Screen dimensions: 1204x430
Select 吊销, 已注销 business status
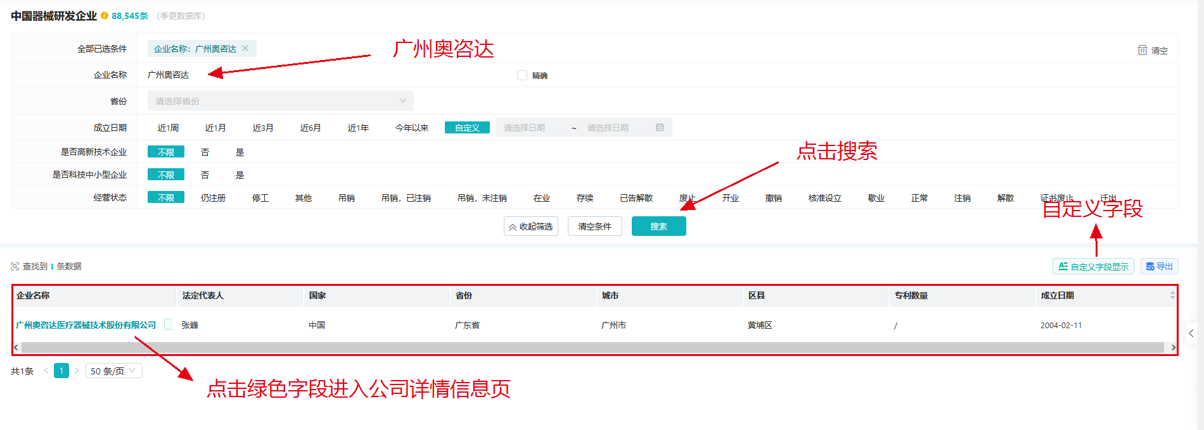pos(406,198)
